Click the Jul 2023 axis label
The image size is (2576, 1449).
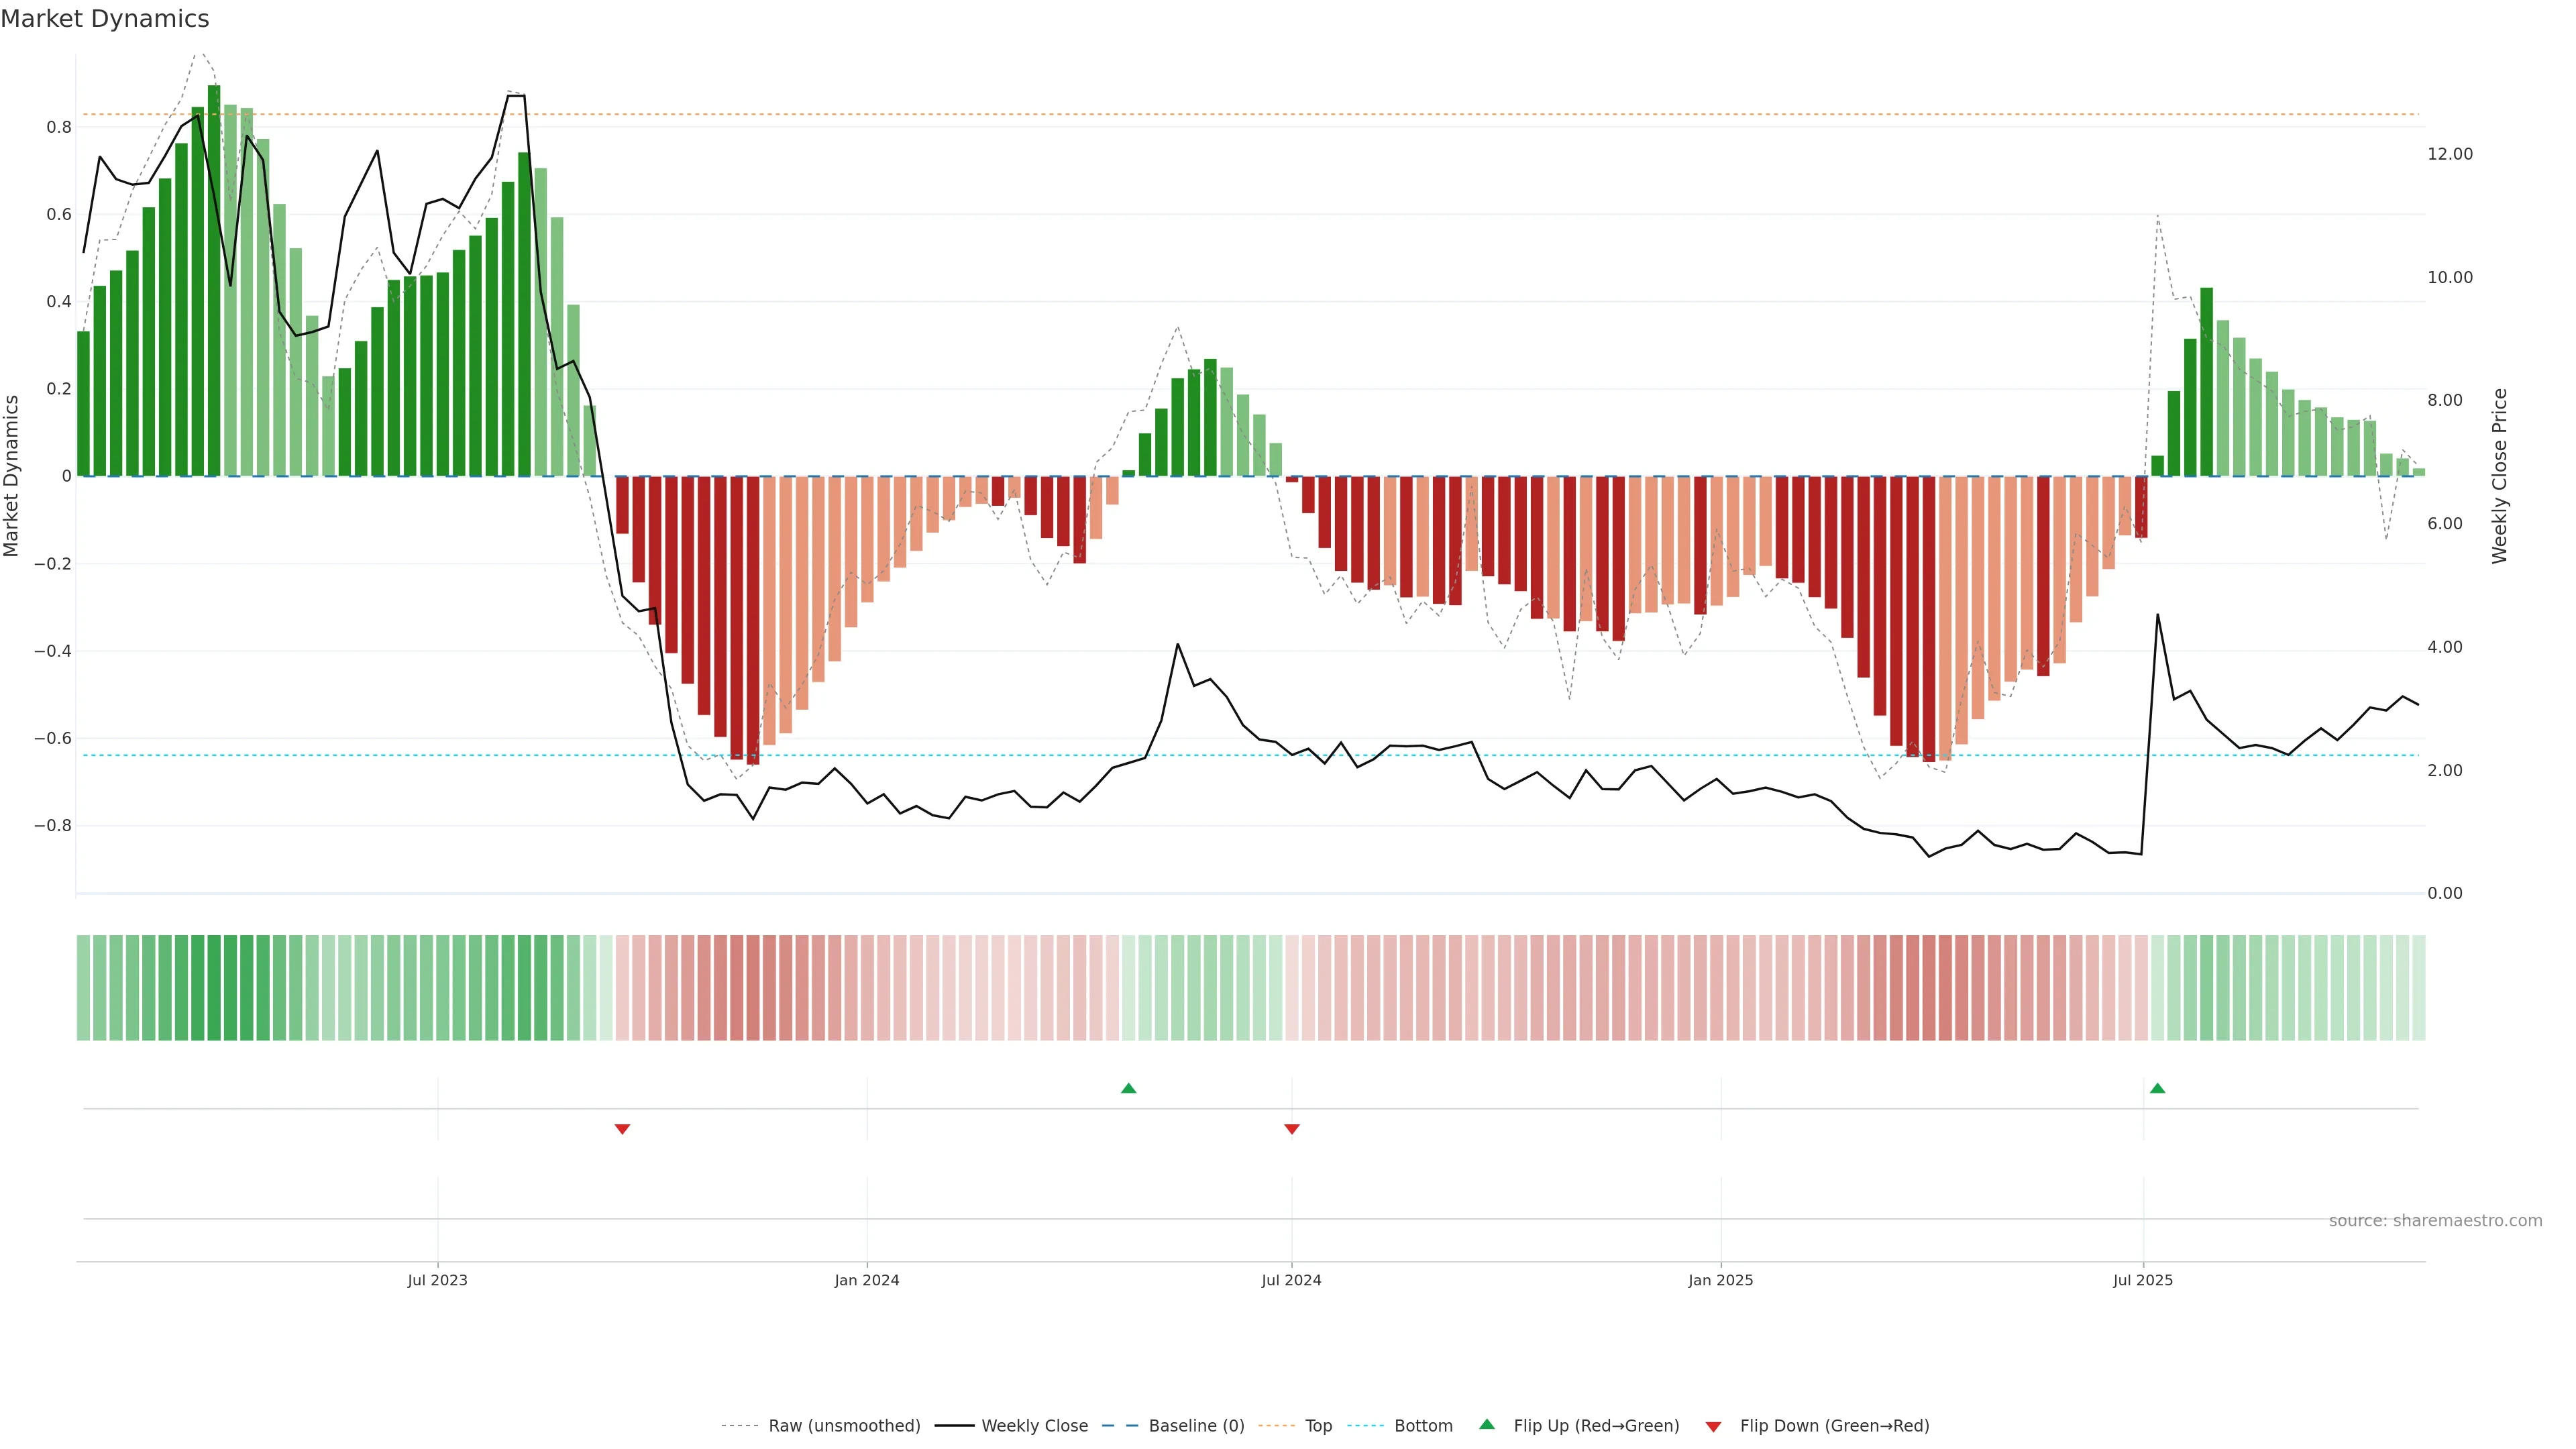click(x=437, y=1280)
